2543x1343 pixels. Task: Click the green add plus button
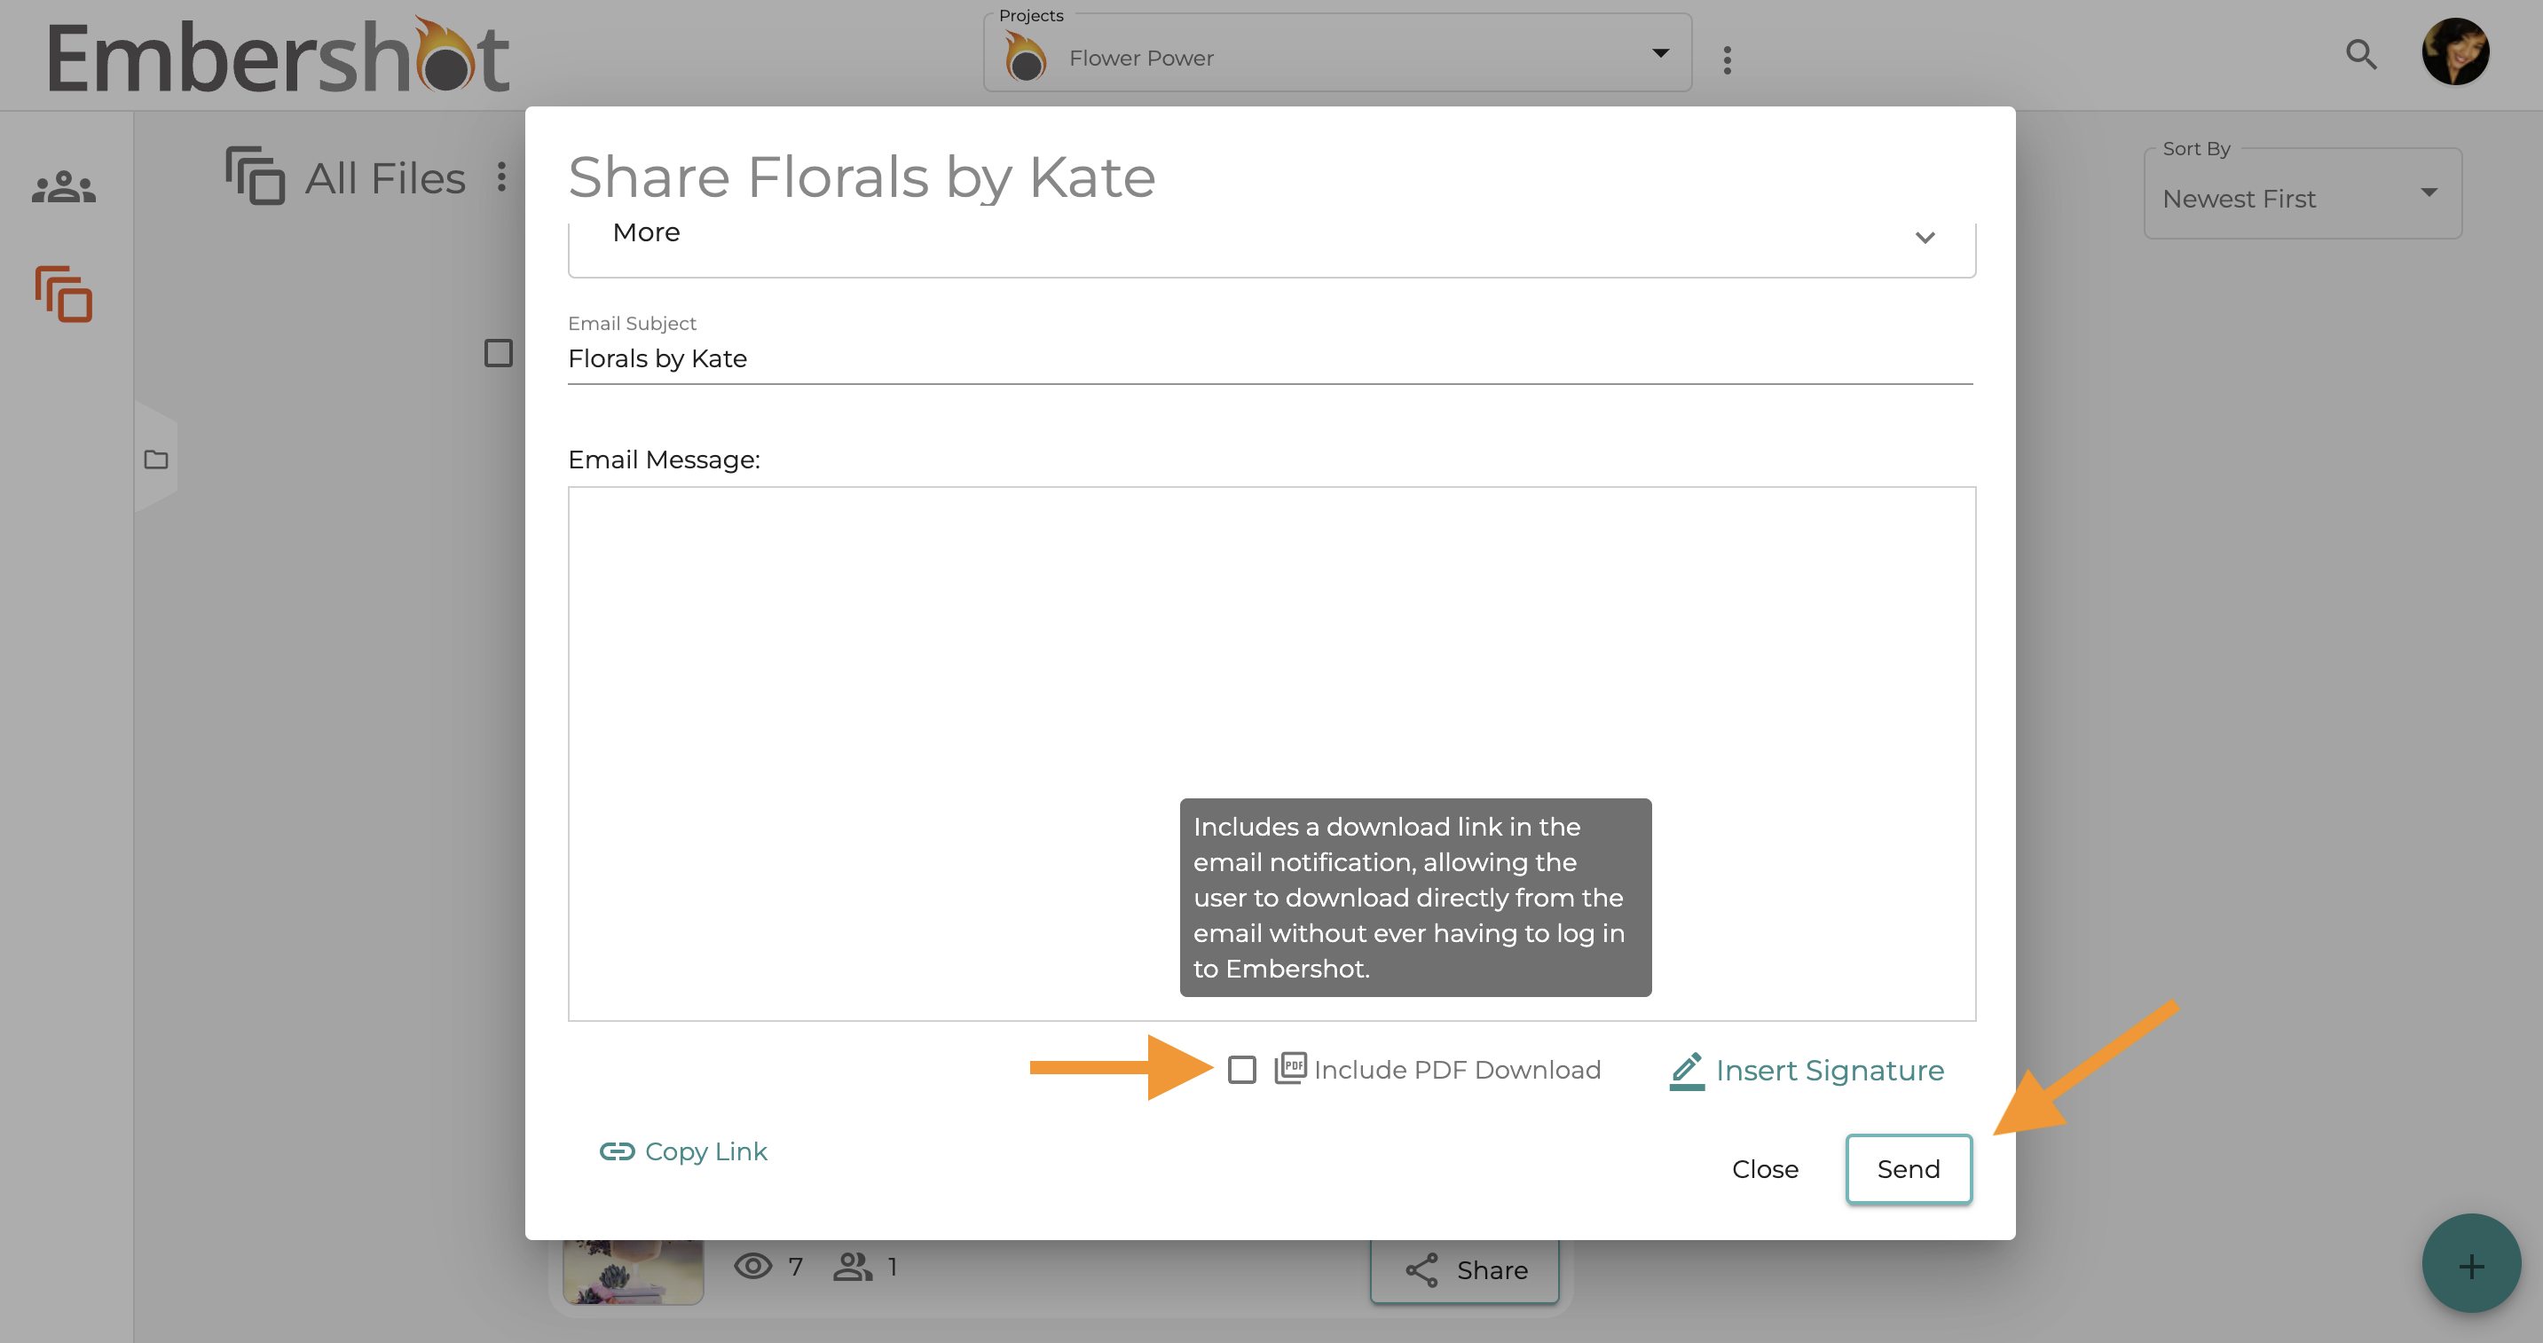click(x=2471, y=1265)
